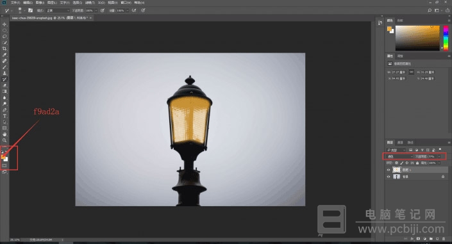Open tool preset picker dropdown
Image resolution: width=452 pixels, height=244 pixels.
click(12, 10)
